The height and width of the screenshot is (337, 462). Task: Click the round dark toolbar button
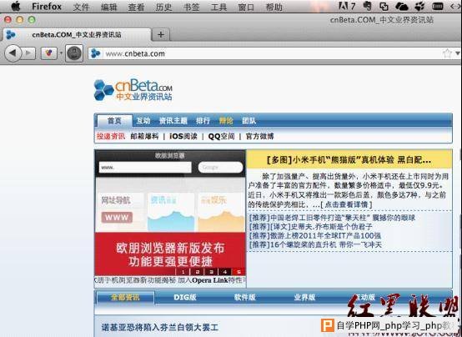click(74, 53)
